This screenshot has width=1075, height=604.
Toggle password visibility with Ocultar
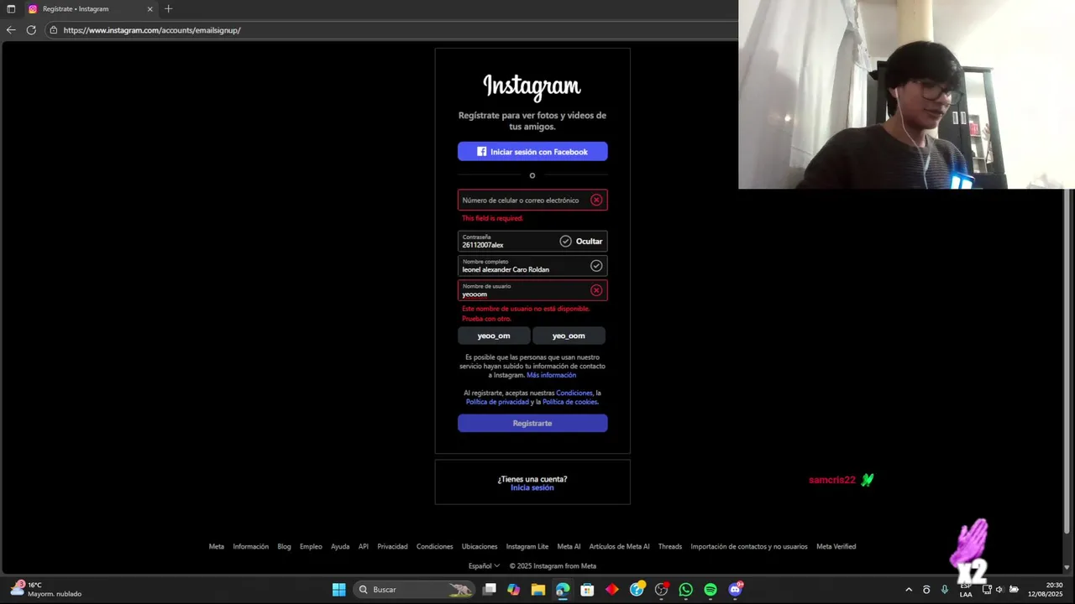click(x=589, y=242)
